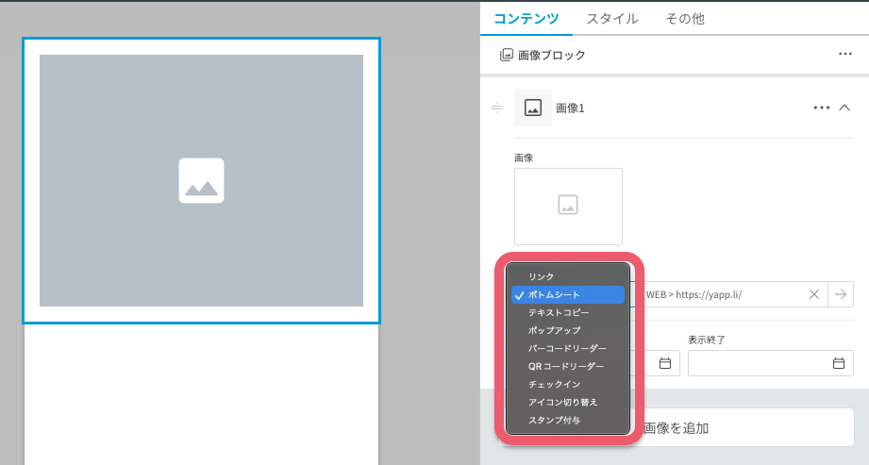Open the 表示終了 calendar picker icon
Image resolution: width=869 pixels, height=465 pixels.
(x=839, y=363)
